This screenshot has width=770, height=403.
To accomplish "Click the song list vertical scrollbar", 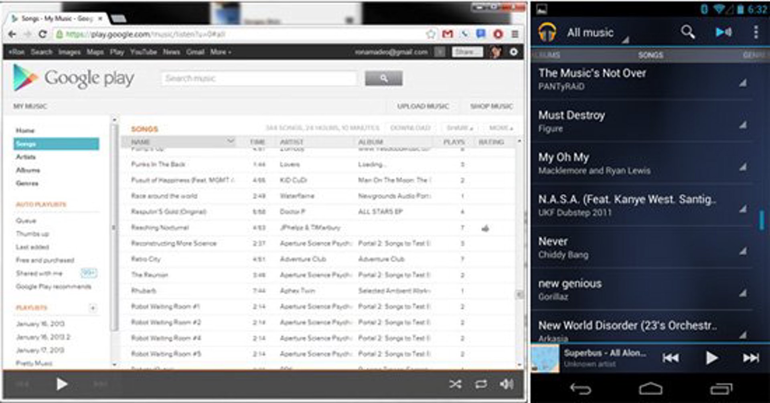I will pos(520,295).
